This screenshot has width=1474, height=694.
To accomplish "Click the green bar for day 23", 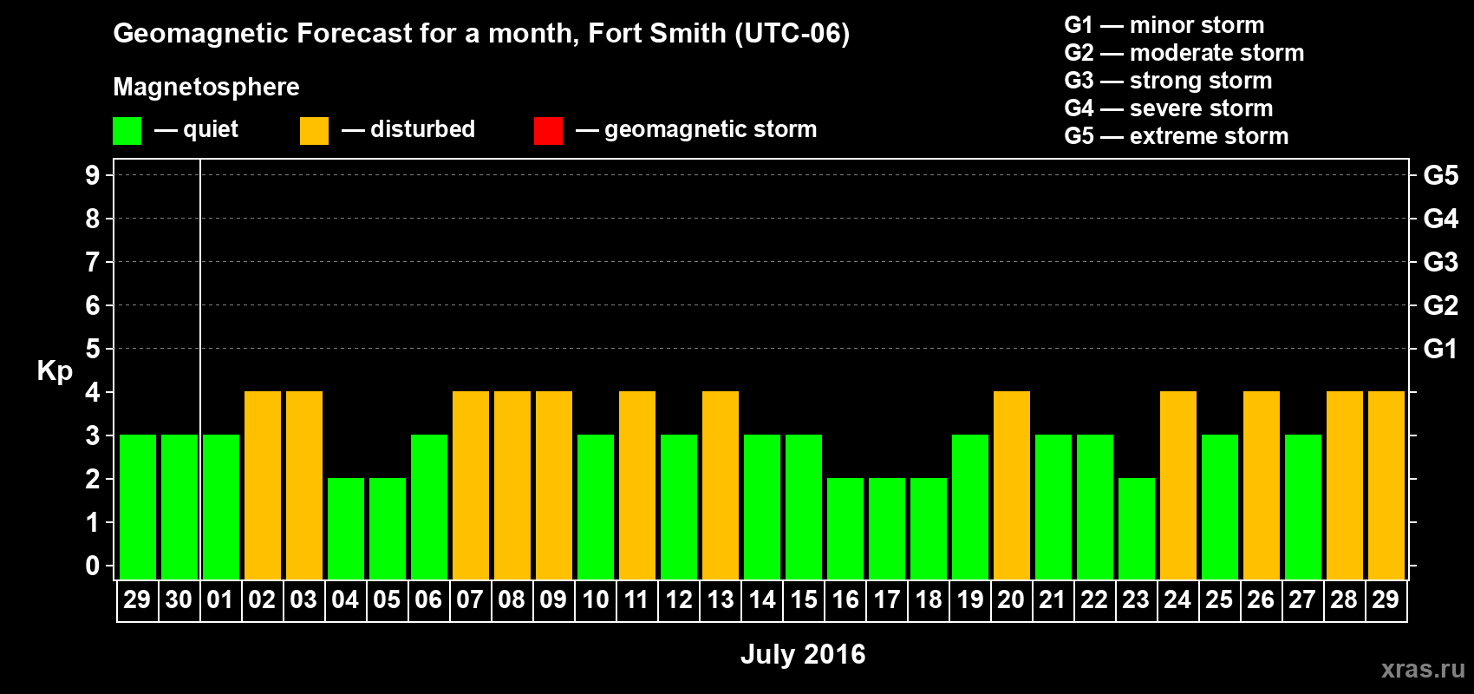I will point(1137,529).
